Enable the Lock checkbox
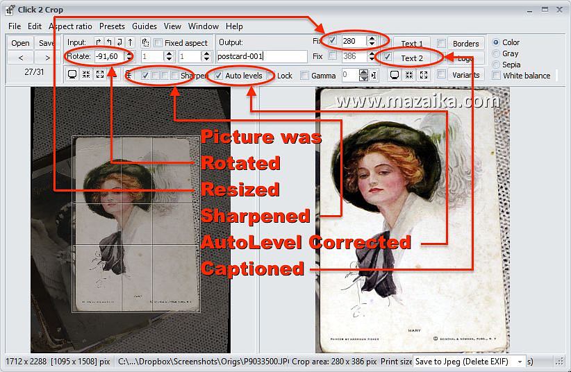 [270, 76]
